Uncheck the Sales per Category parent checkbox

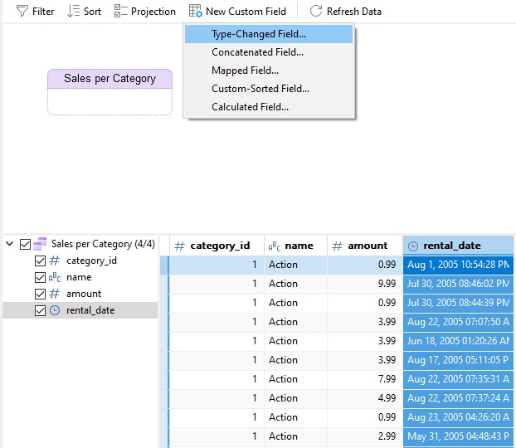[x=26, y=244]
